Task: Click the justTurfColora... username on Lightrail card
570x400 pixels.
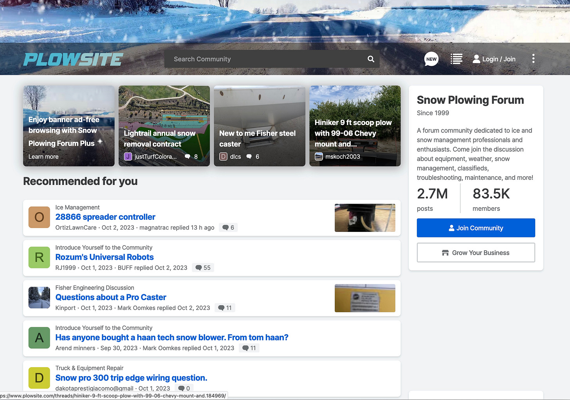Action: [x=155, y=156]
